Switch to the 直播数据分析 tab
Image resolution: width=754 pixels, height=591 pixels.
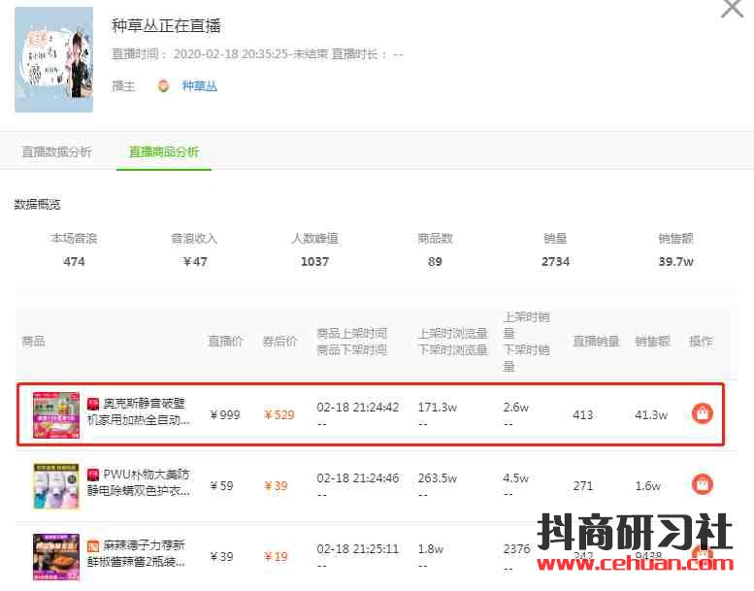(x=57, y=152)
